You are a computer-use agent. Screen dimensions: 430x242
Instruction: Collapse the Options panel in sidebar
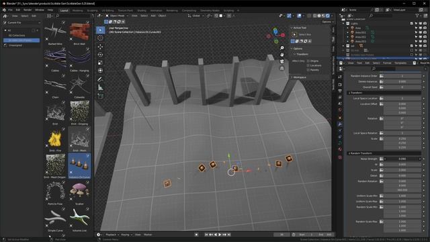coord(292,48)
